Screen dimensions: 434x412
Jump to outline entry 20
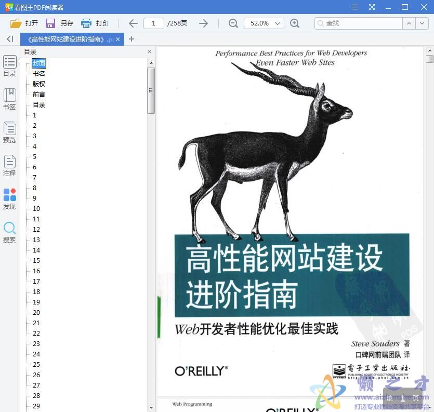tap(36, 312)
